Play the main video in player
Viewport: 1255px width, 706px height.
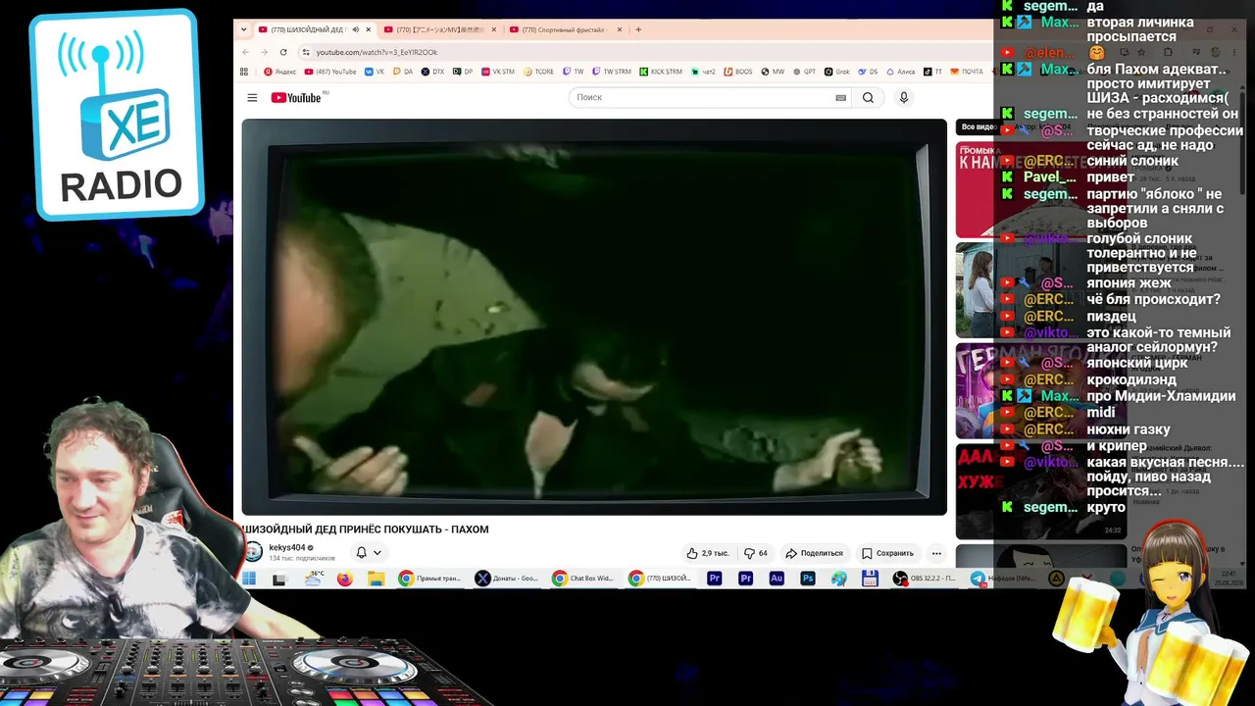594,317
